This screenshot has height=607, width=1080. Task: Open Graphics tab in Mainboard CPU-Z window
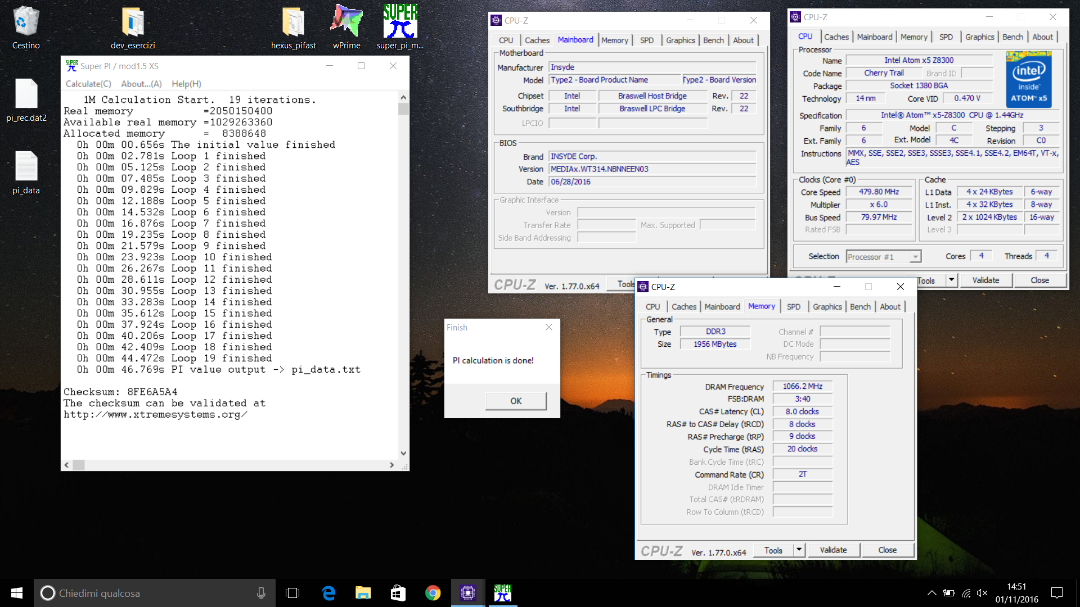pyautogui.click(x=681, y=40)
